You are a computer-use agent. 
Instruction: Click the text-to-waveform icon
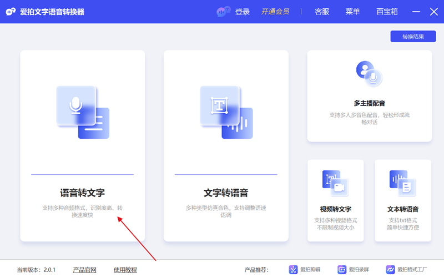point(226,112)
